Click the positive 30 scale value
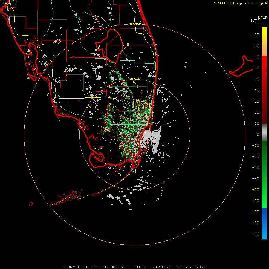This screenshot has height=269, width=269. tap(257, 101)
